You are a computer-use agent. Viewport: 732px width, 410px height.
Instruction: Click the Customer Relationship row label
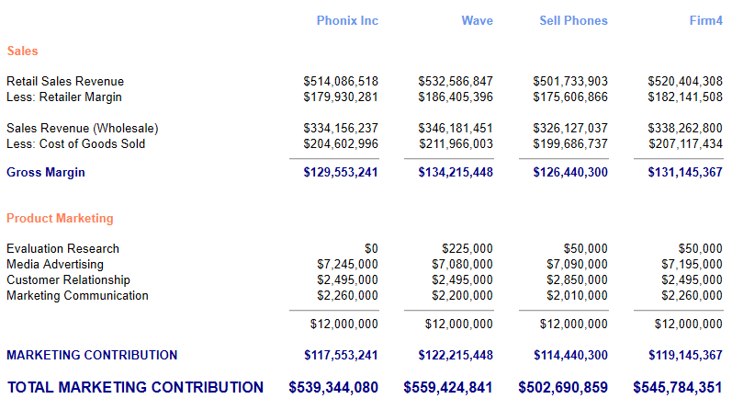[x=68, y=279]
